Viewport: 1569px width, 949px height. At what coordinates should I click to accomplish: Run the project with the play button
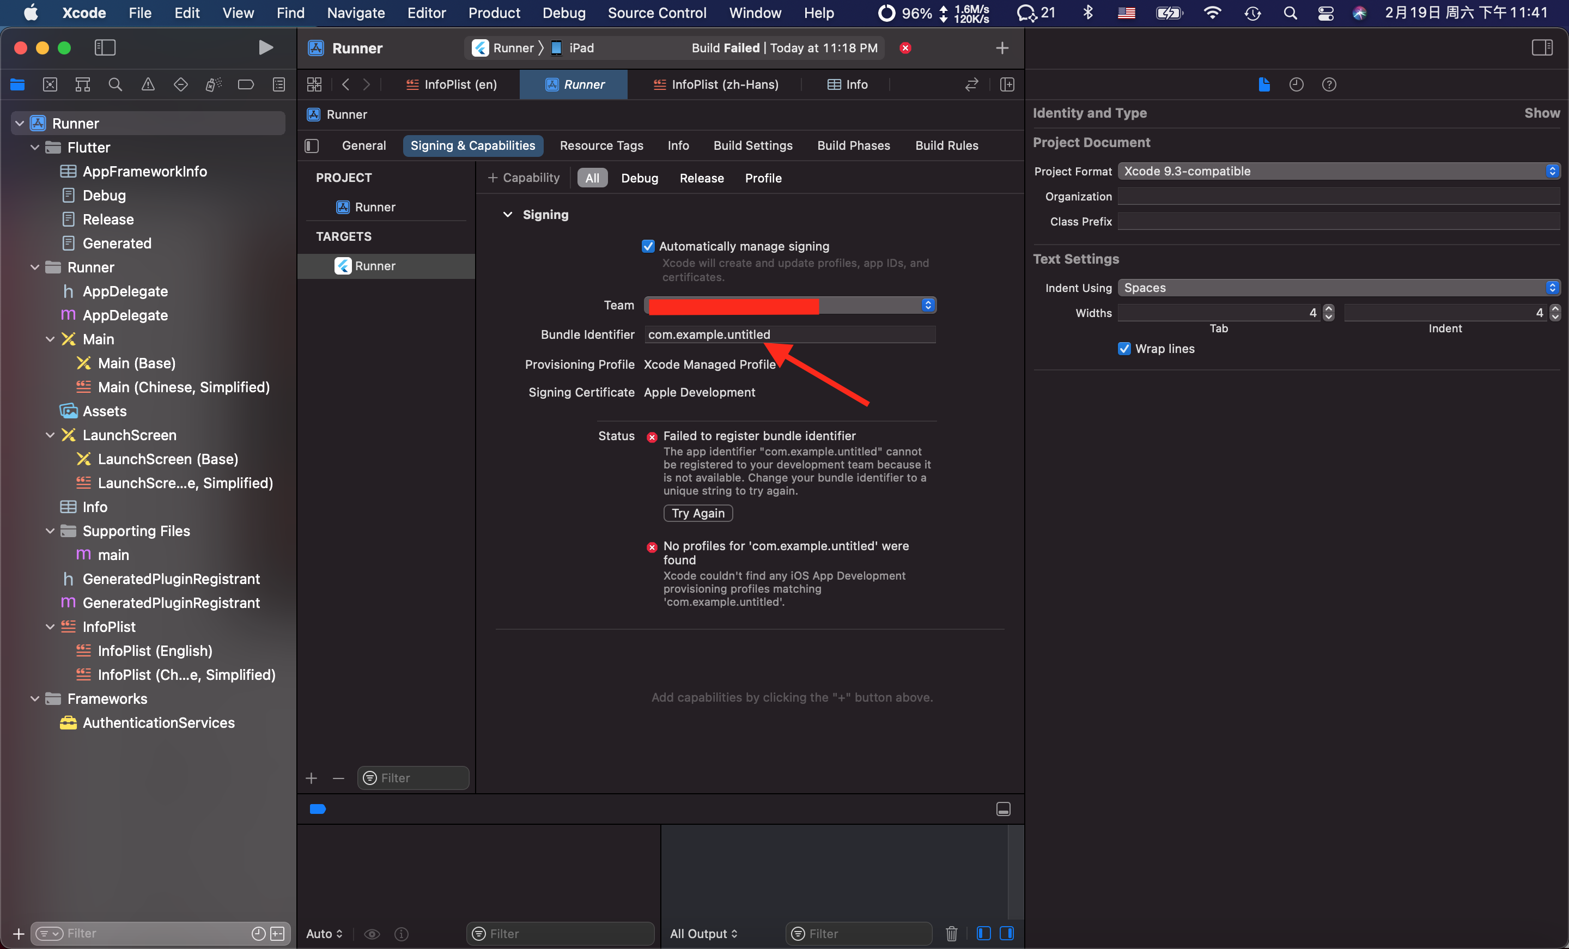pos(265,48)
